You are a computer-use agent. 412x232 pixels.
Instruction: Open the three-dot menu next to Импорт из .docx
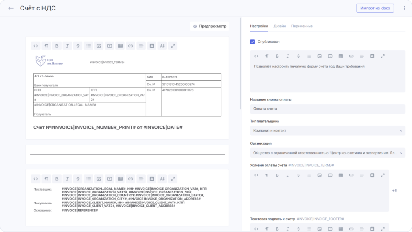tap(404, 8)
